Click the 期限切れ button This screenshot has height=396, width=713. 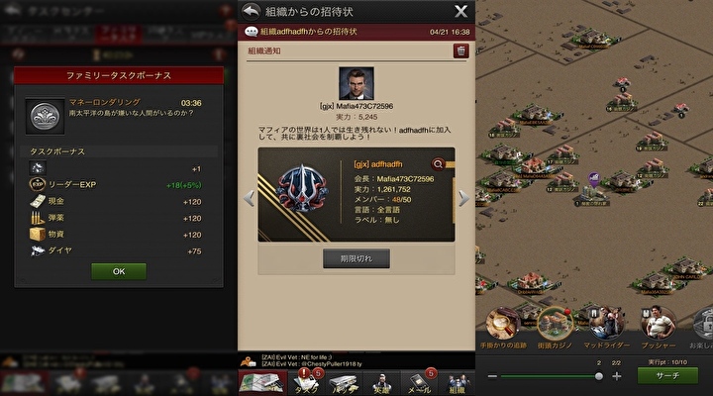pos(356,258)
